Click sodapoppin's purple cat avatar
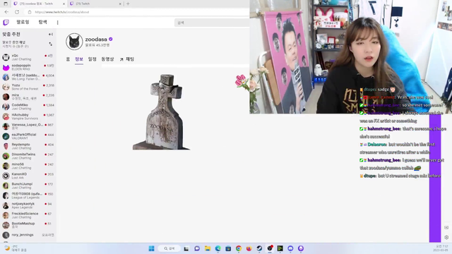This screenshot has width=452, height=254. tap(6, 67)
